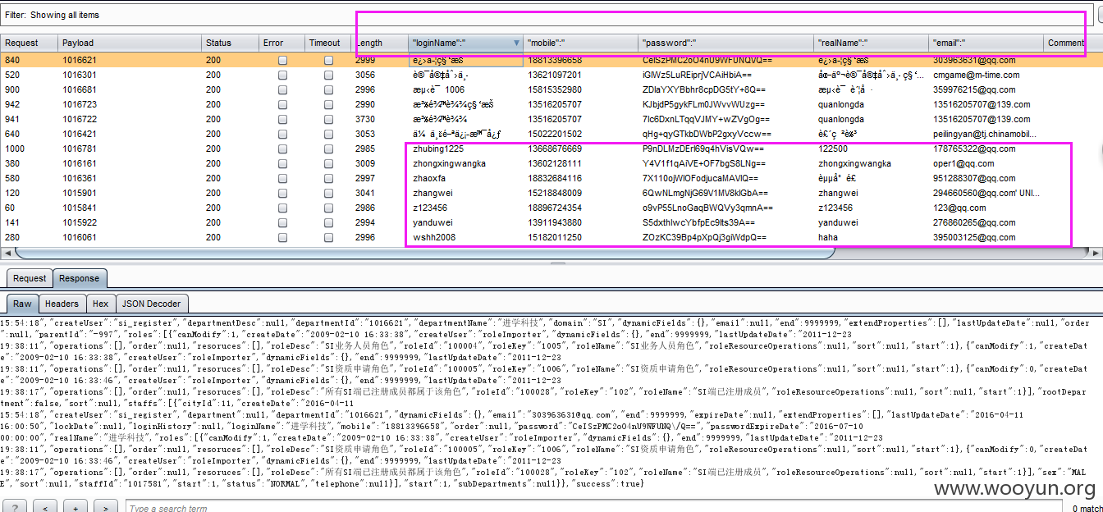Select the row with payload 1016621

544,60
